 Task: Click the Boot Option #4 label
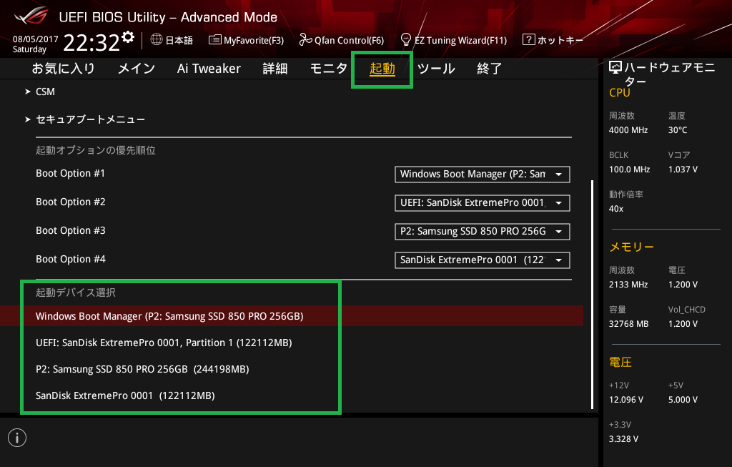coord(71,259)
